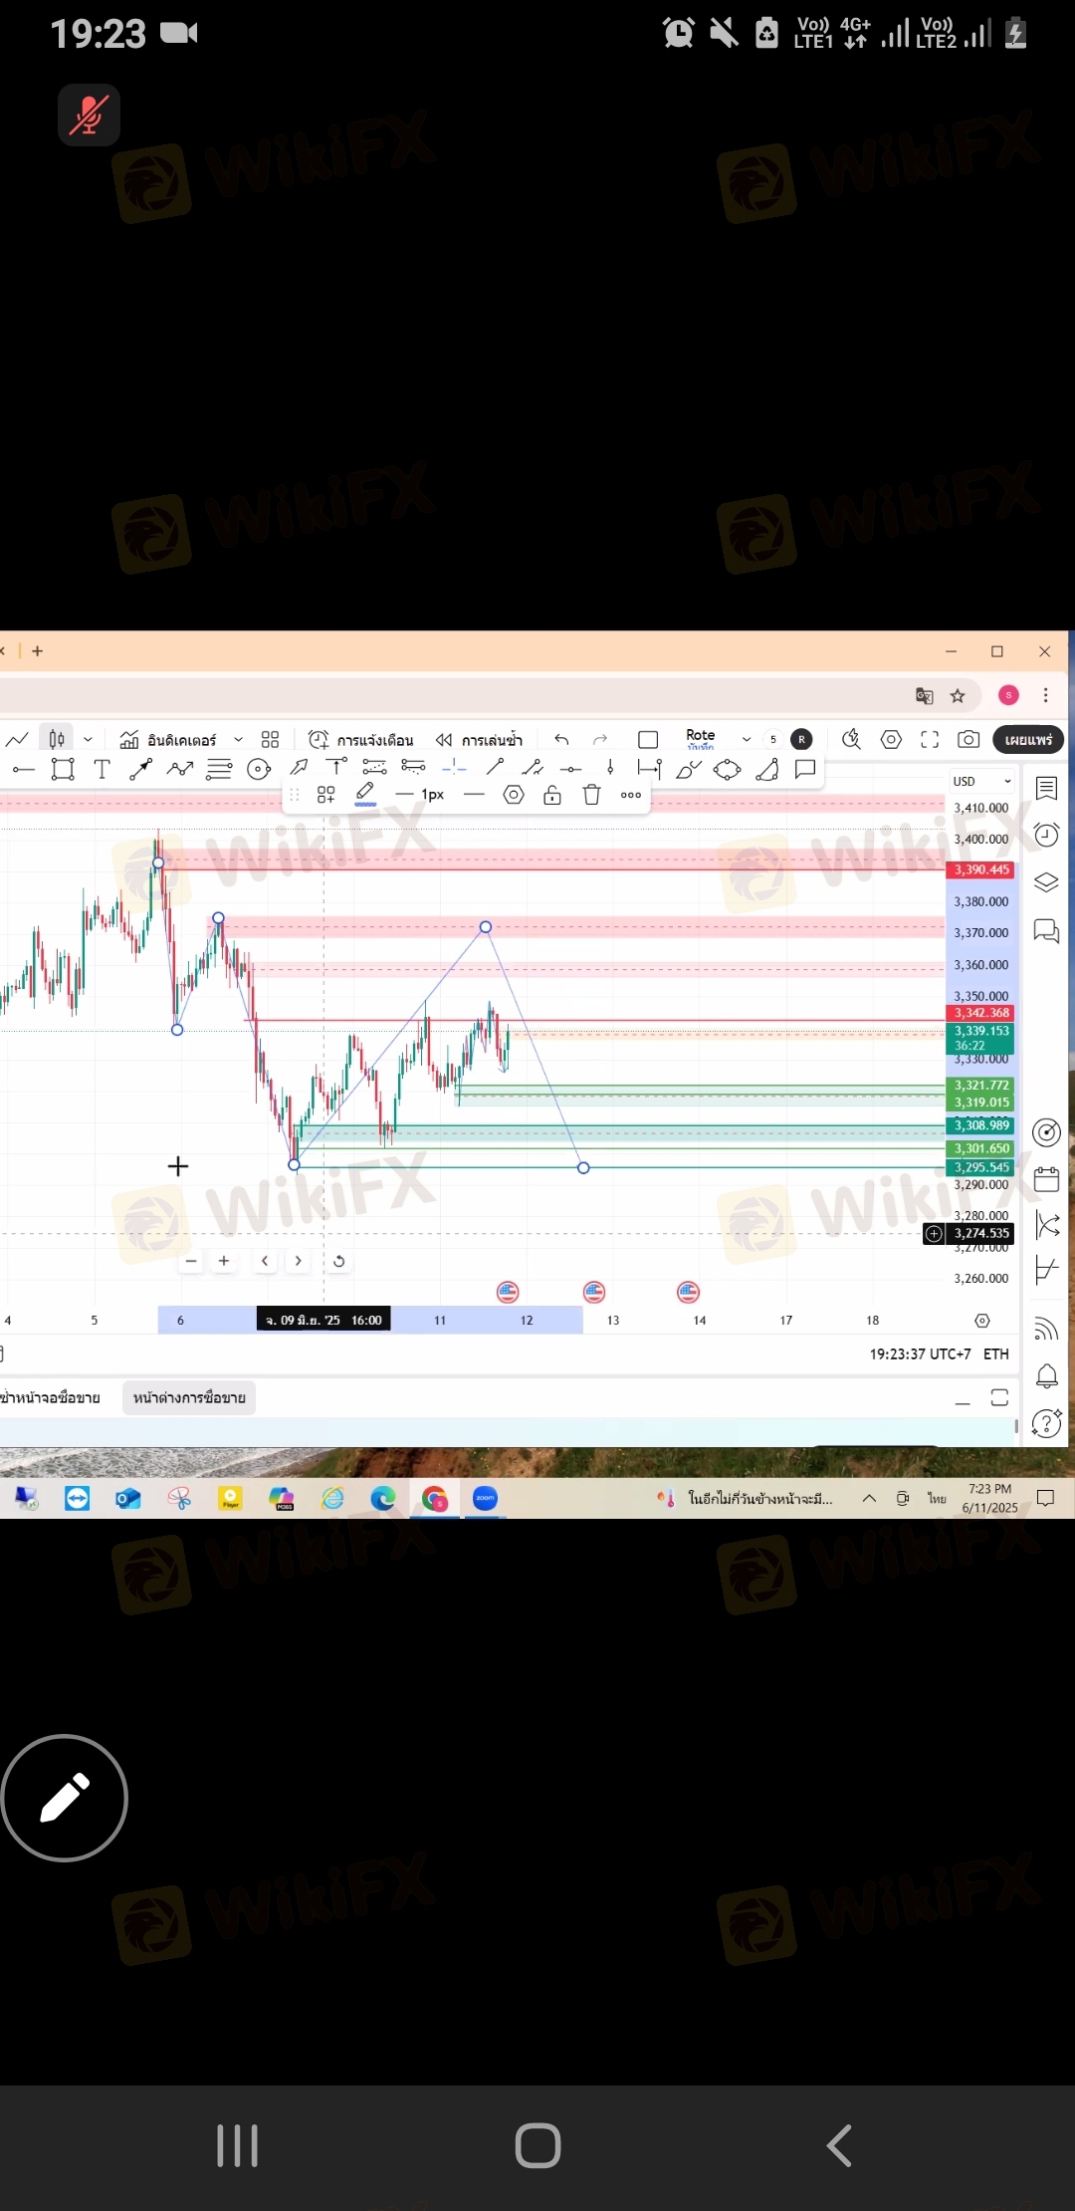Open object tree layers icon
Image resolution: width=1075 pixels, height=2211 pixels.
click(1046, 882)
